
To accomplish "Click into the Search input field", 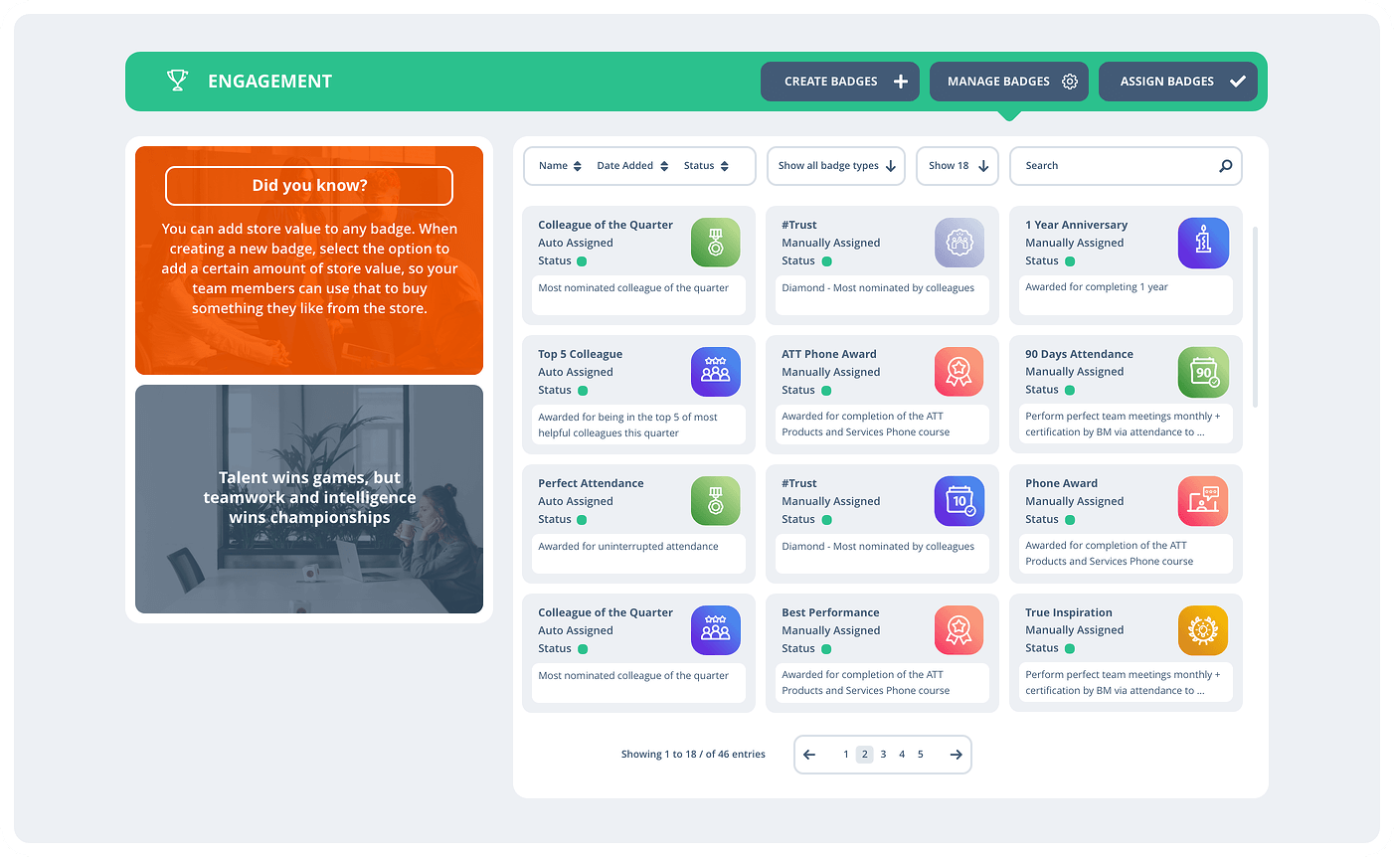I will click(x=1114, y=166).
